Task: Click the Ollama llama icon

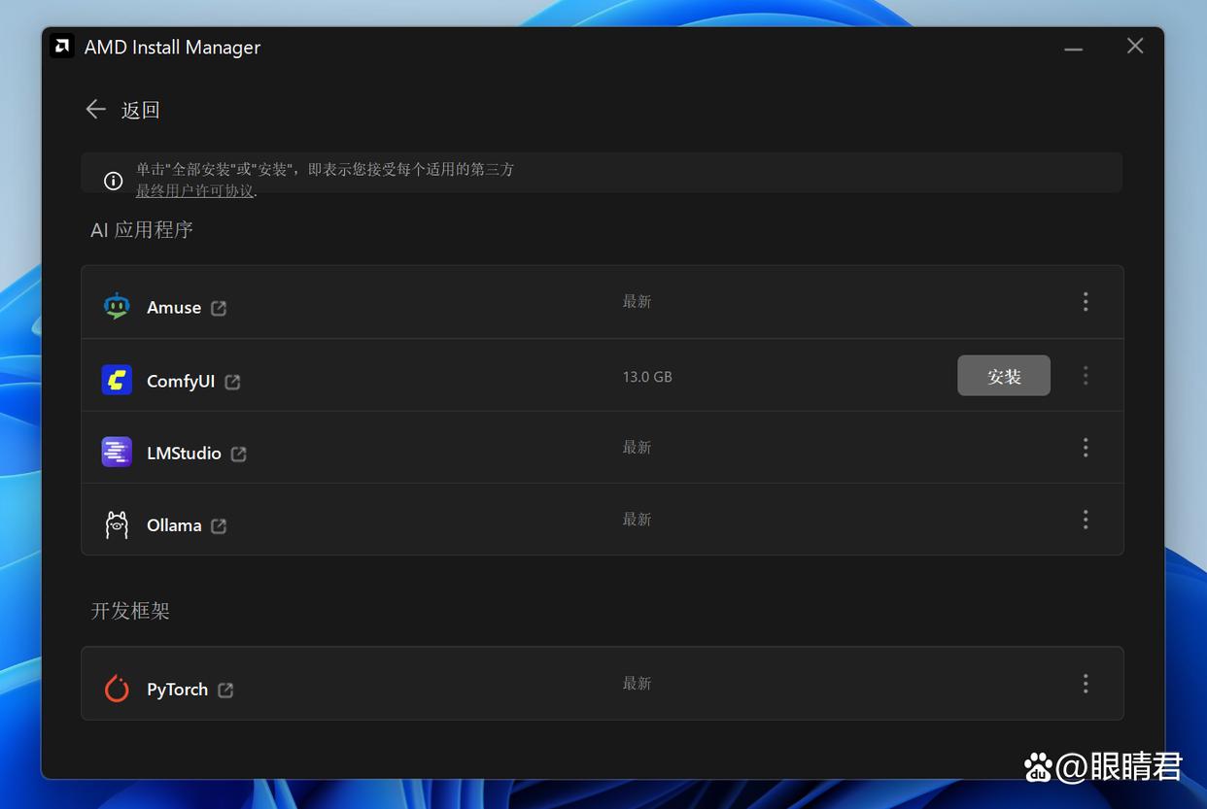Action: click(117, 524)
